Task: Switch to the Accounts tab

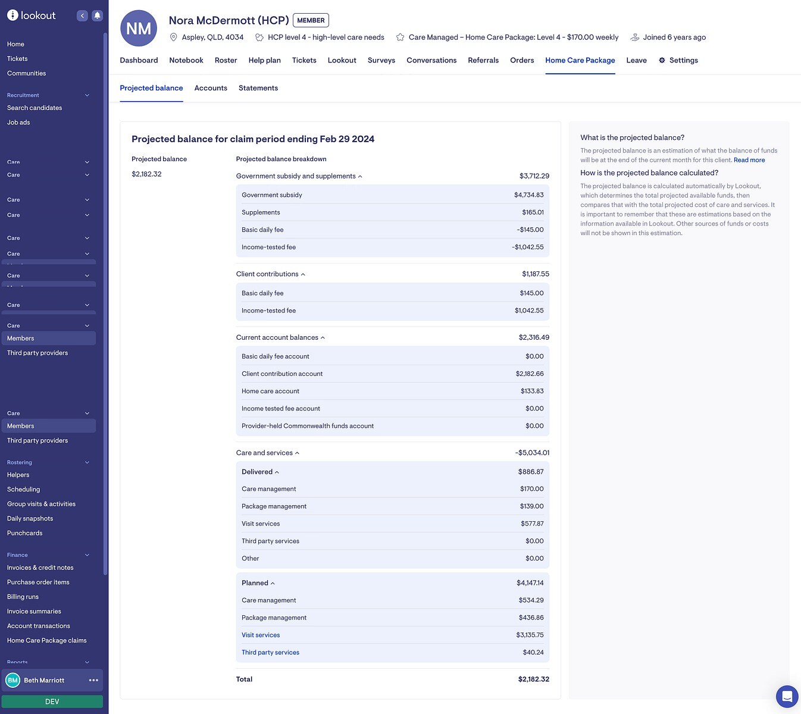Action: [x=211, y=88]
